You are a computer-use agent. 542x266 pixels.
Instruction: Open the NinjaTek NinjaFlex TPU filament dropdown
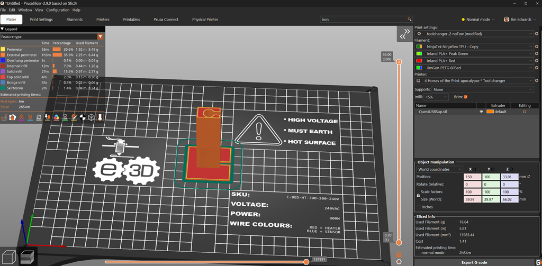click(x=474, y=47)
